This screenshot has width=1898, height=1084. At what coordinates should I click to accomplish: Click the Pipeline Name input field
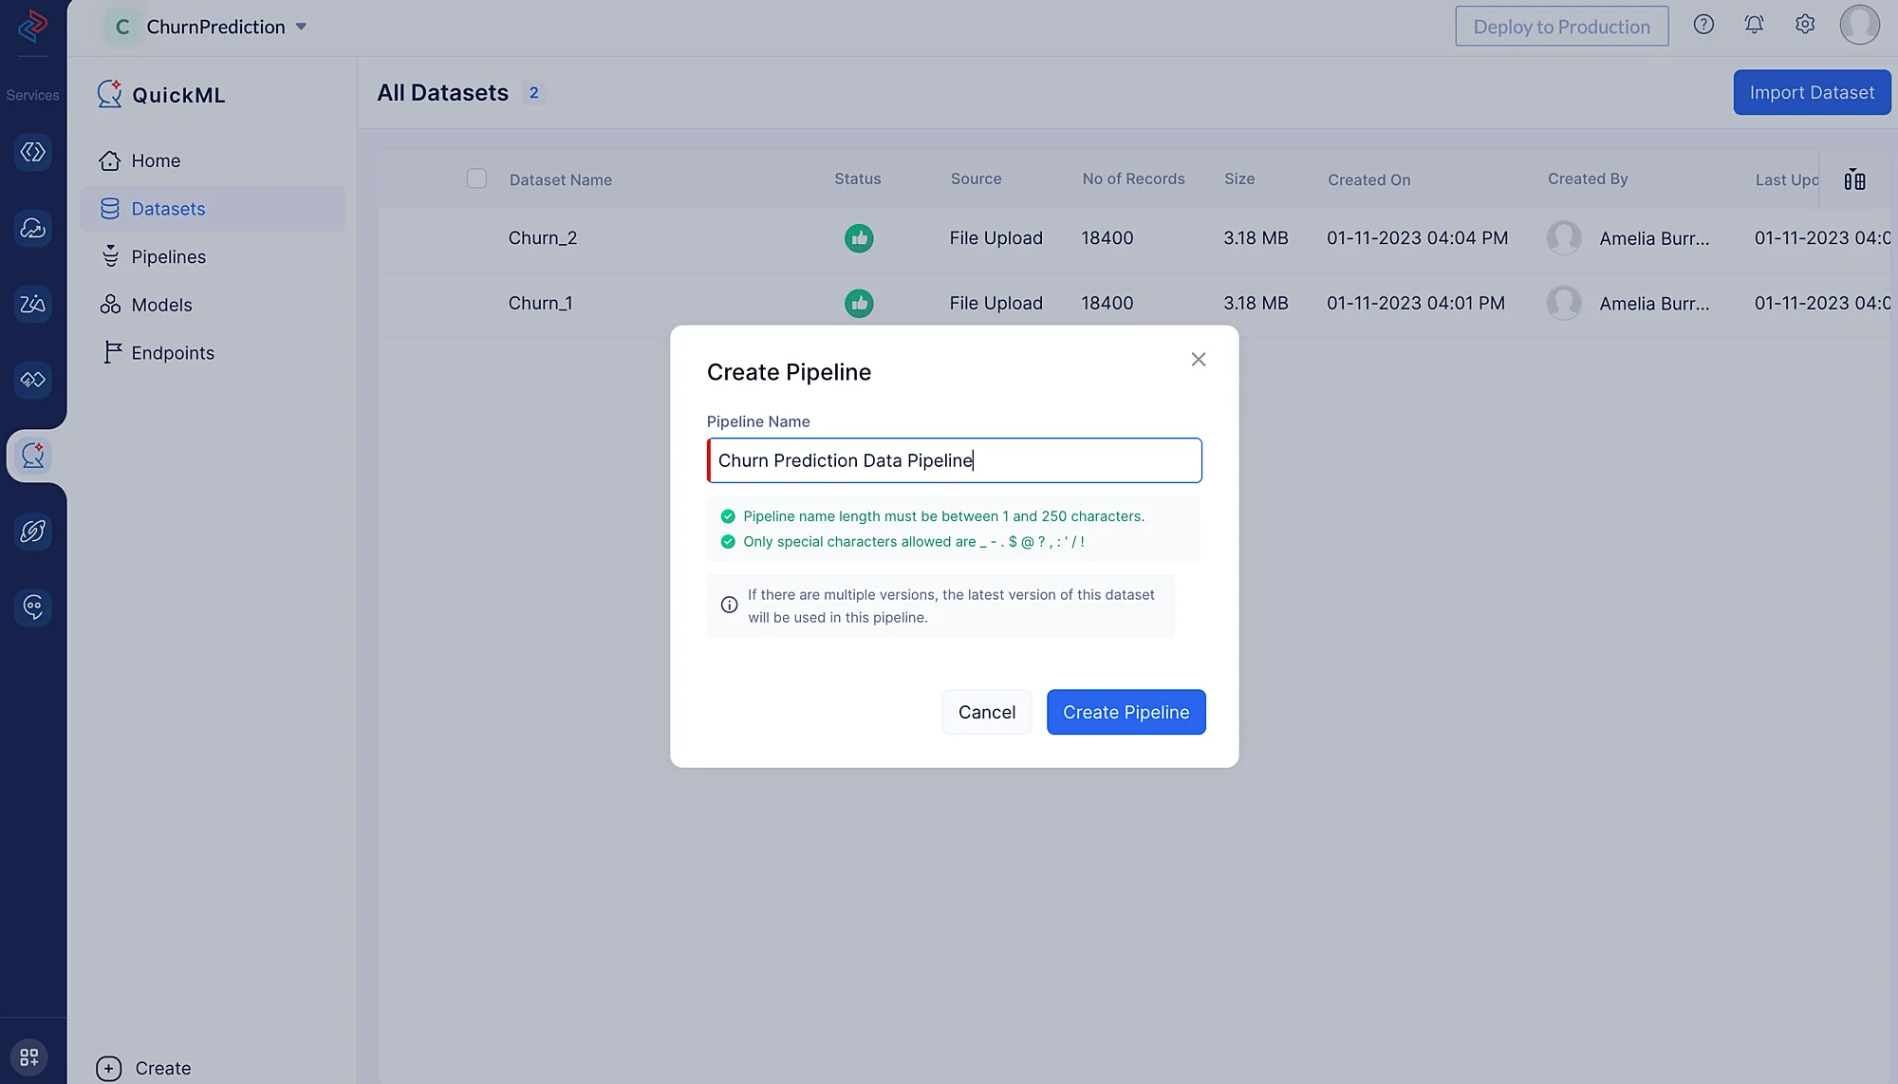[x=955, y=460]
